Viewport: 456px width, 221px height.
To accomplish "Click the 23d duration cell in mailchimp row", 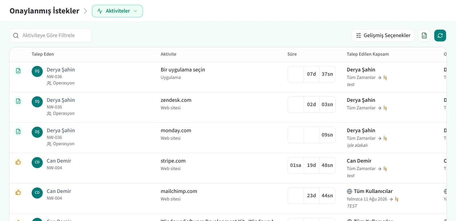I will click(311, 196).
